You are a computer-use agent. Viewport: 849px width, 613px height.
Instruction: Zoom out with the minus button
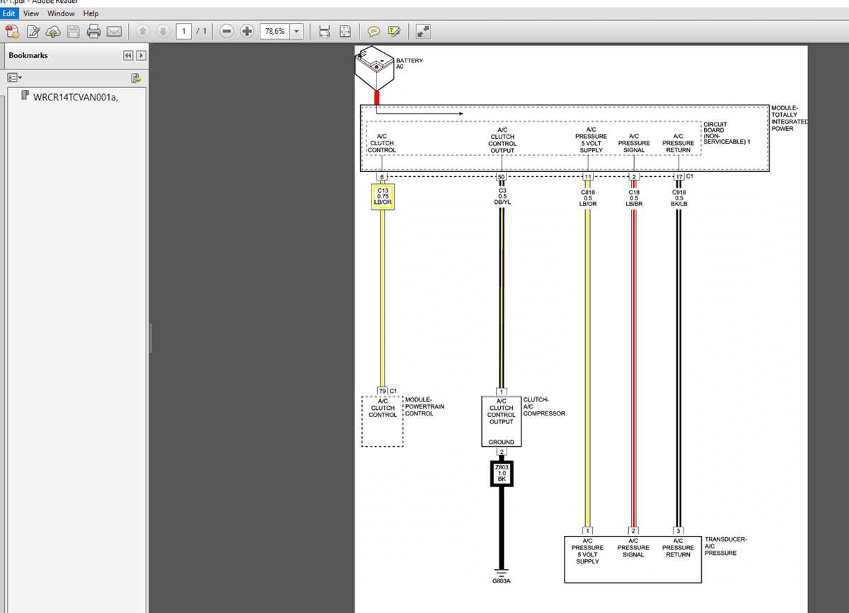coord(226,31)
